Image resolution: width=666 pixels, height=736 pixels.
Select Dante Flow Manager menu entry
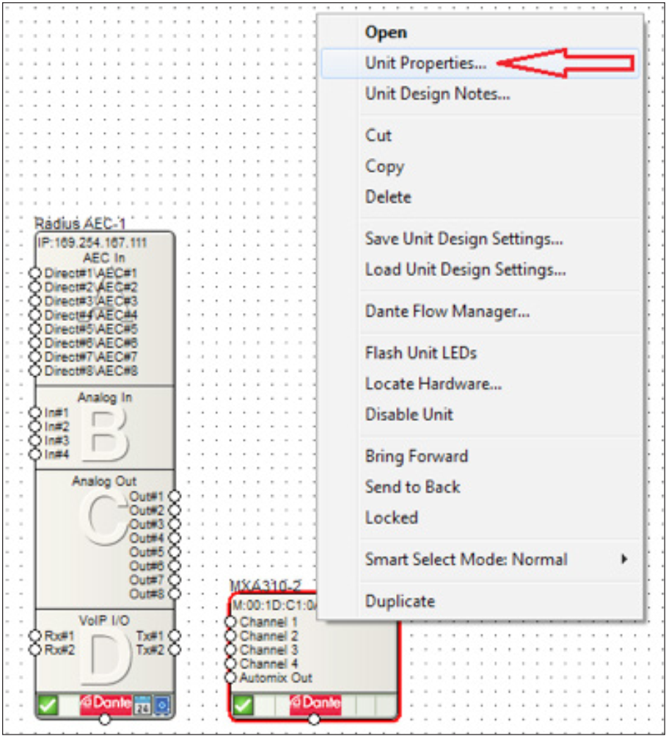pos(447,311)
